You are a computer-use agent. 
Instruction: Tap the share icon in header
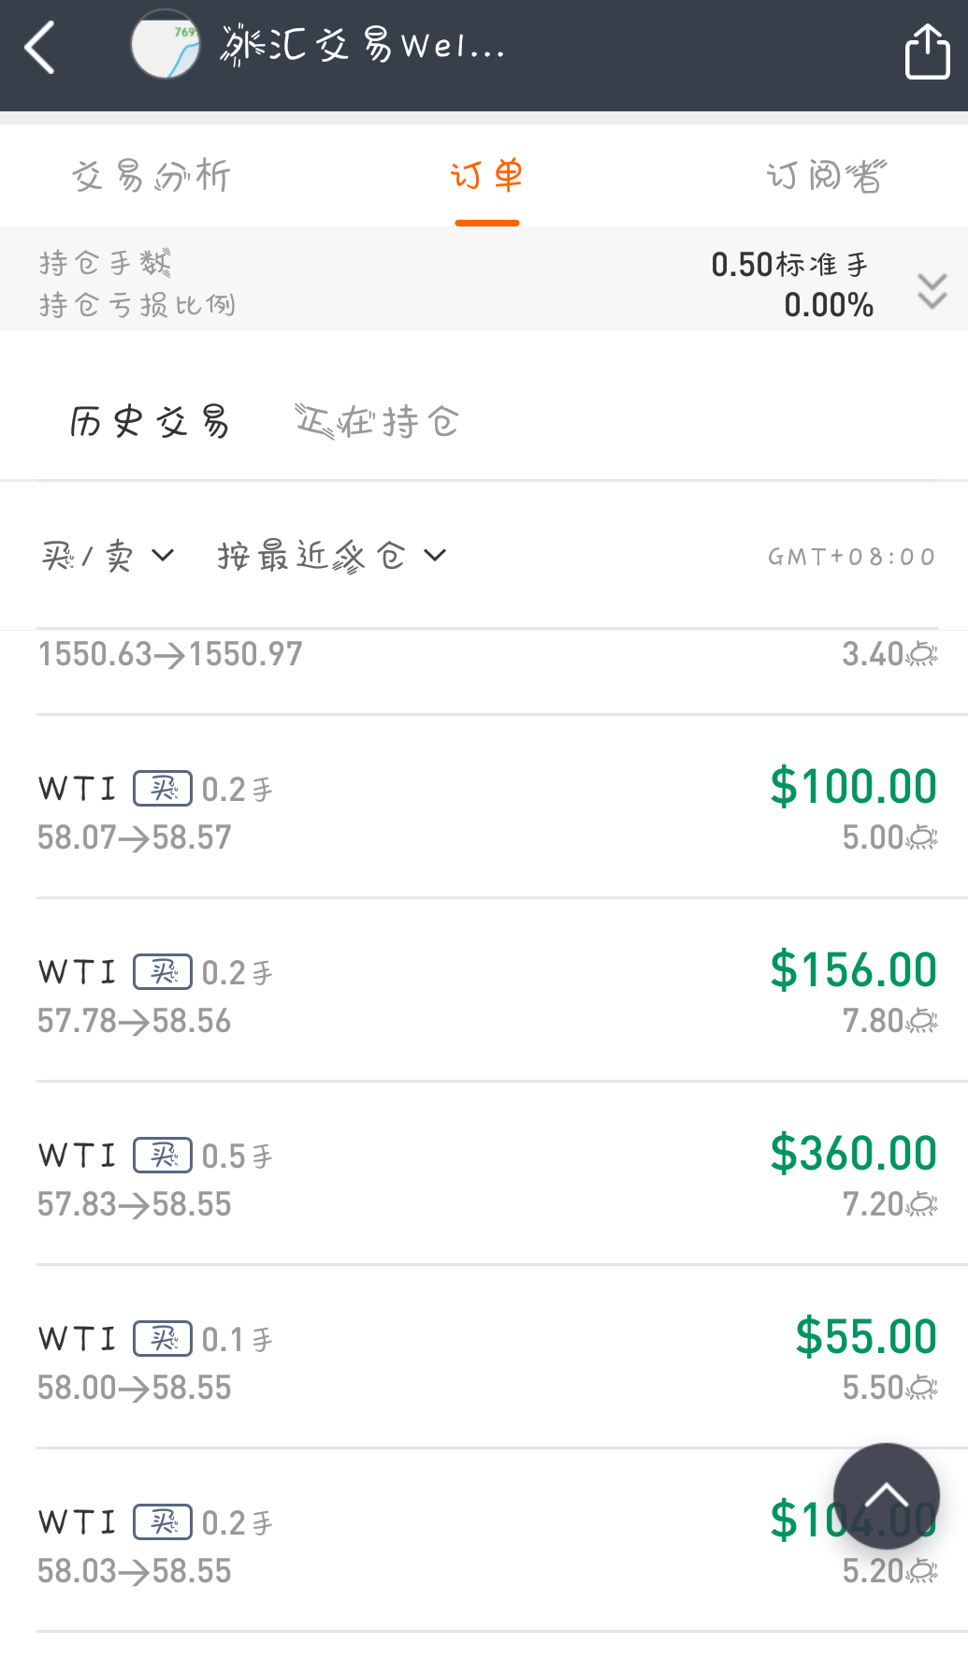927,51
